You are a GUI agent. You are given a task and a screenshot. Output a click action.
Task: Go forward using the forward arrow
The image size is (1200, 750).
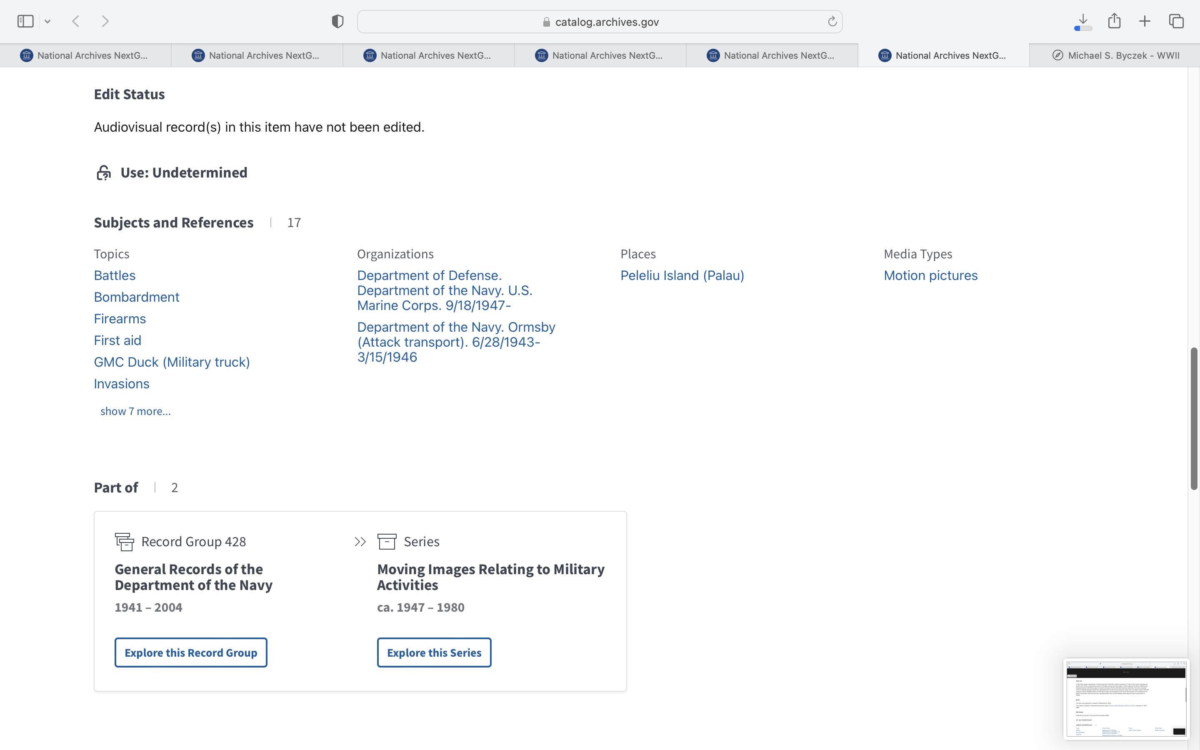[x=105, y=21]
